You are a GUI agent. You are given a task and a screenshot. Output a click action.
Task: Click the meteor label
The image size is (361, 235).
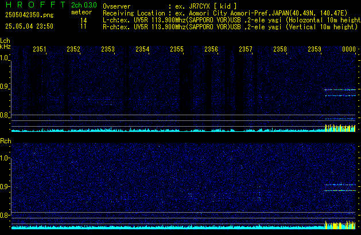81,12
